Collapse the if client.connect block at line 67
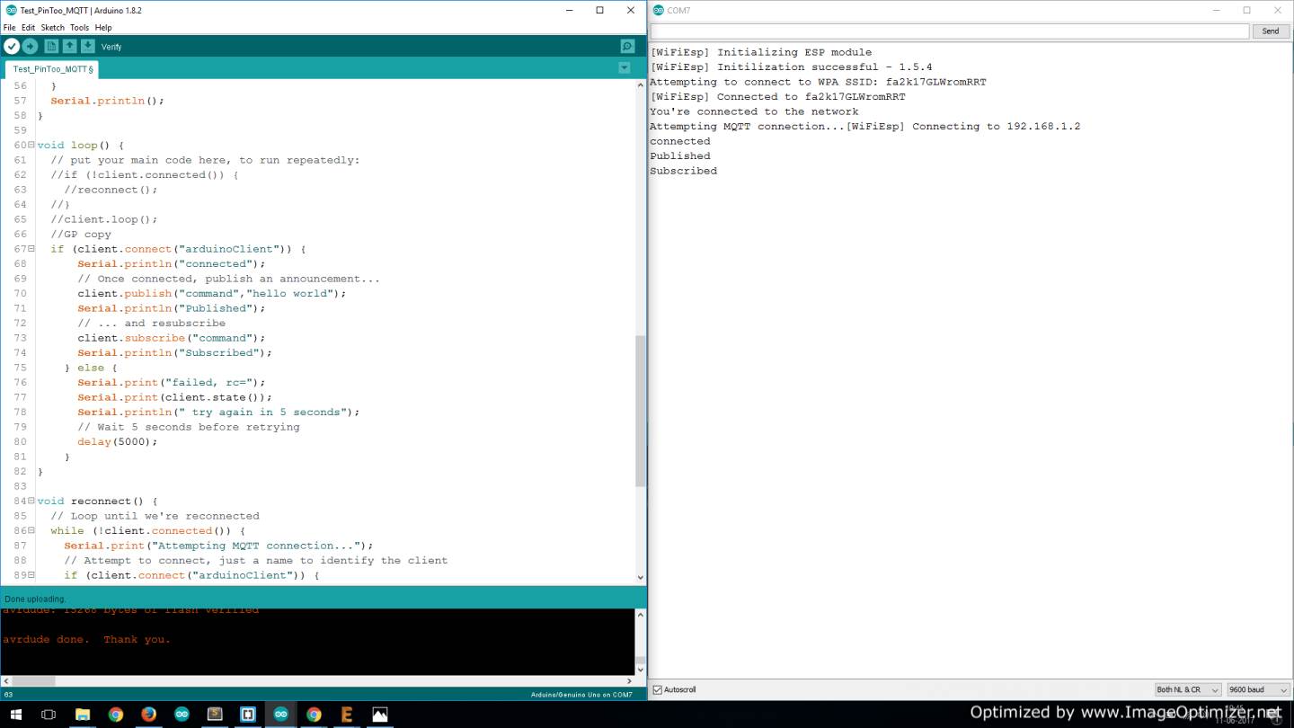Screen dimensions: 1294x728 [x=31, y=249]
